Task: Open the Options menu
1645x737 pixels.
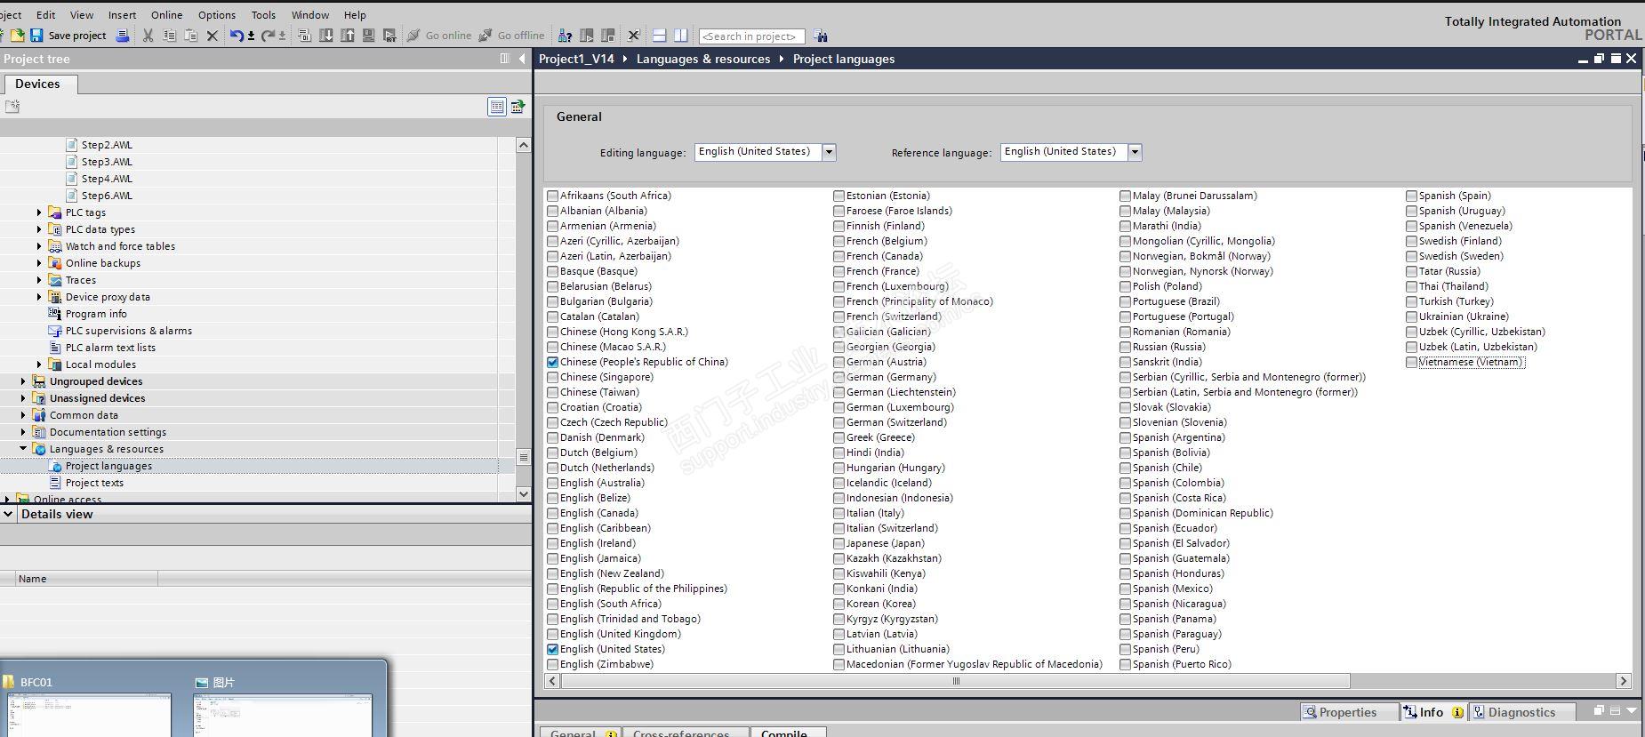Action: 217,15
